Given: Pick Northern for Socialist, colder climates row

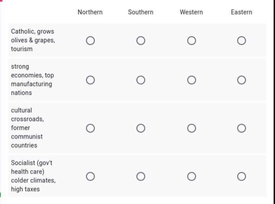Looking at the screenshot, I should (90, 176).
